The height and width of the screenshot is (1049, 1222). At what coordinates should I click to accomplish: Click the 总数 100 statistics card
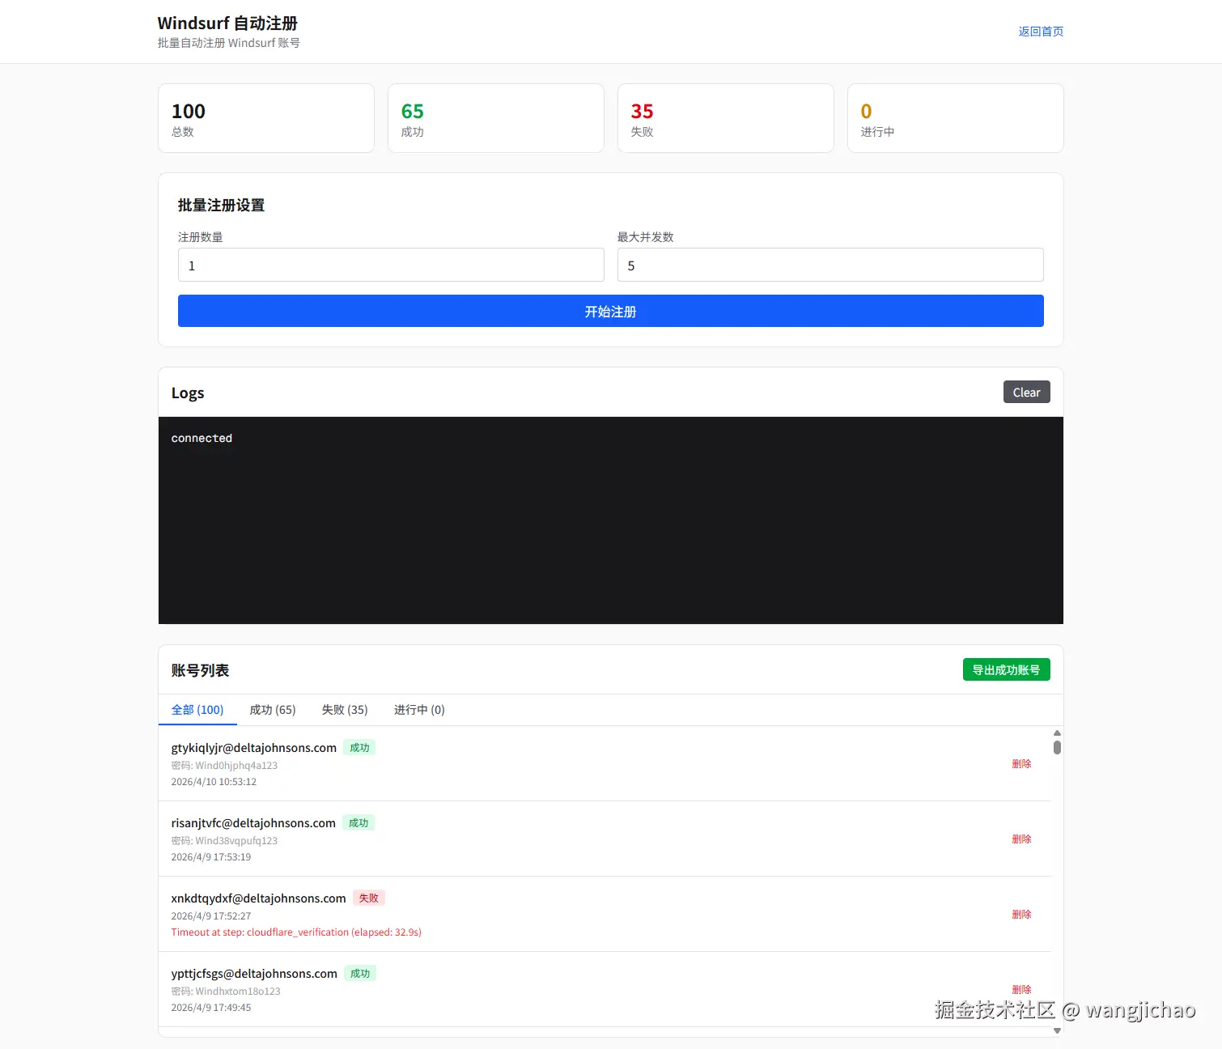click(x=265, y=118)
